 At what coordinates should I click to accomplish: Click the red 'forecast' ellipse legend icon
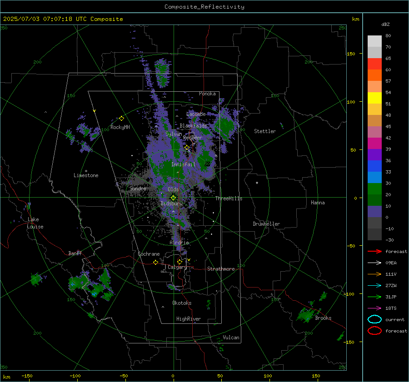[374, 331]
